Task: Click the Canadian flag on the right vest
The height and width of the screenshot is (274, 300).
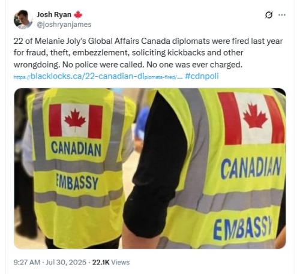Action: 251,118
